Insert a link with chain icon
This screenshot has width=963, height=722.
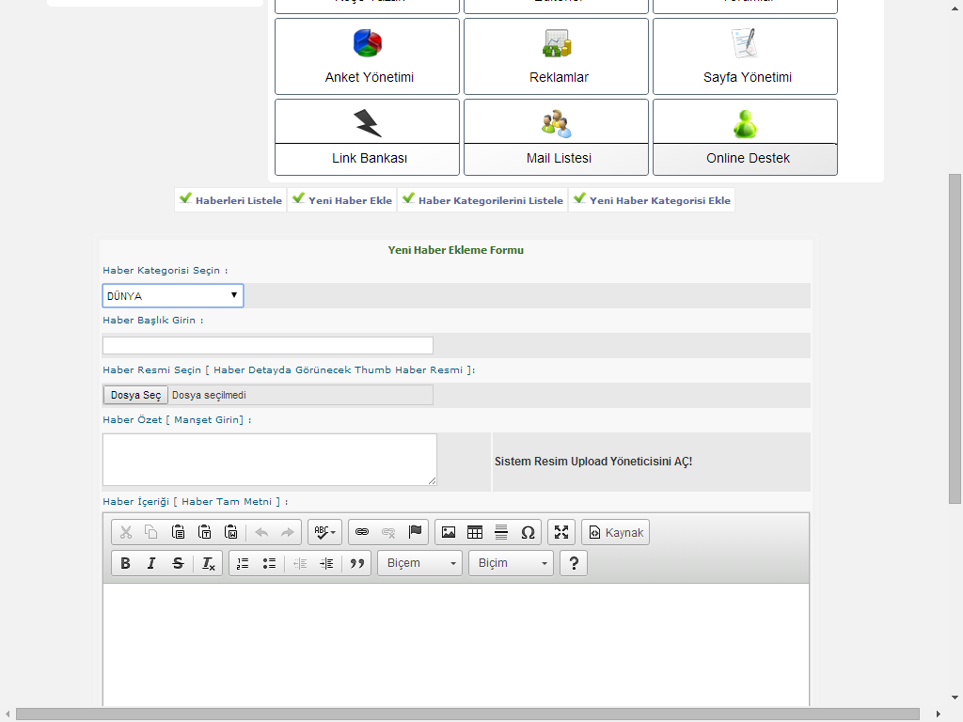click(362, 532)
